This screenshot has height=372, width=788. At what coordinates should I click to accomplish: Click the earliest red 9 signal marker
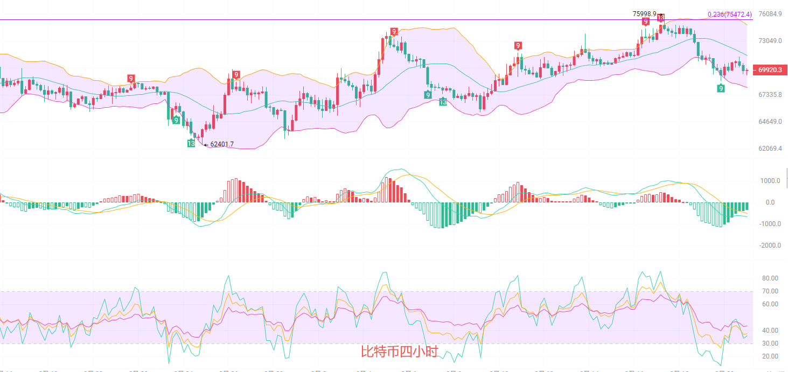[131, 79]
